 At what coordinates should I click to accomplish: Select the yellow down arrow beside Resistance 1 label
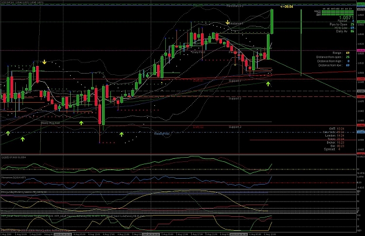[x=227, y=23]
